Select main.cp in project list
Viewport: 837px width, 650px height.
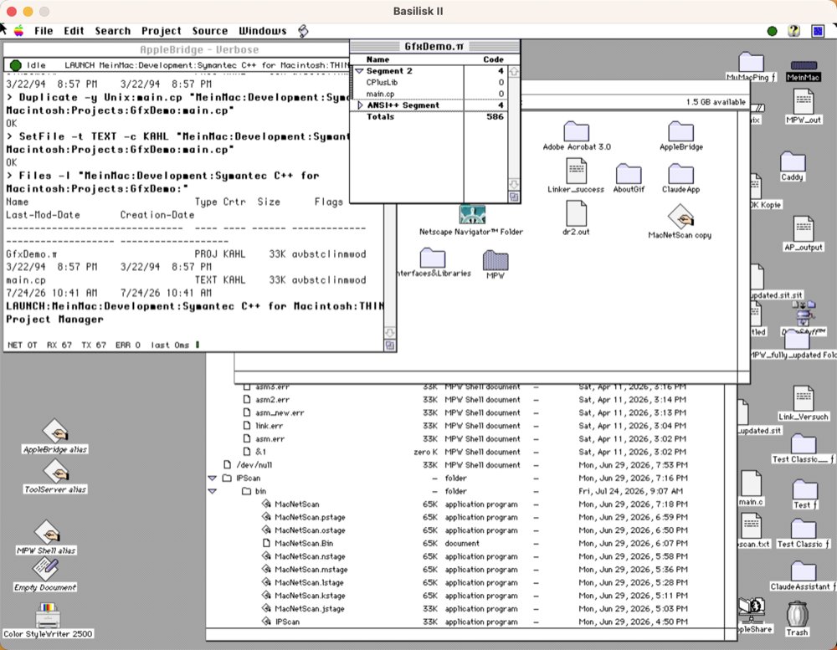coord(380,94)
